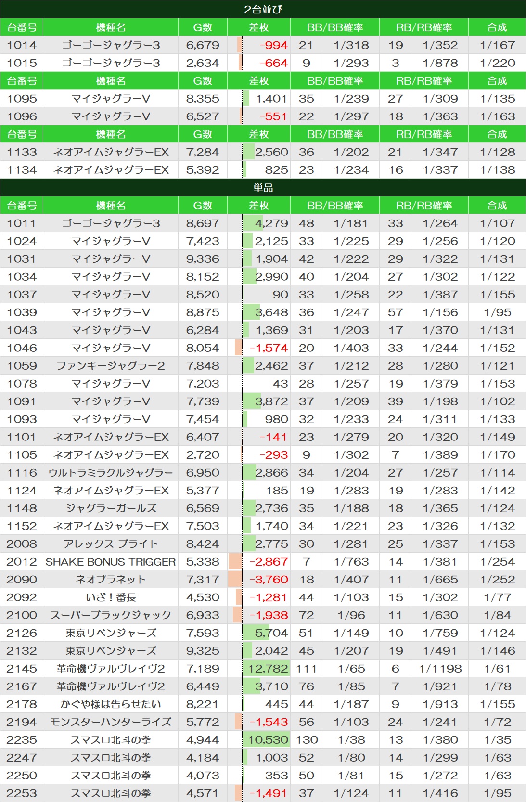The image size is (526, 802).
Task: Select machine number 1015 cell
Action: [x=22, y=63]
